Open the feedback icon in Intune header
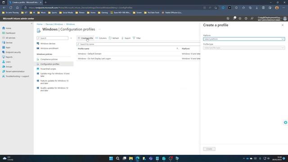Viewport: 288px width, 162px height. coord(252,18)
